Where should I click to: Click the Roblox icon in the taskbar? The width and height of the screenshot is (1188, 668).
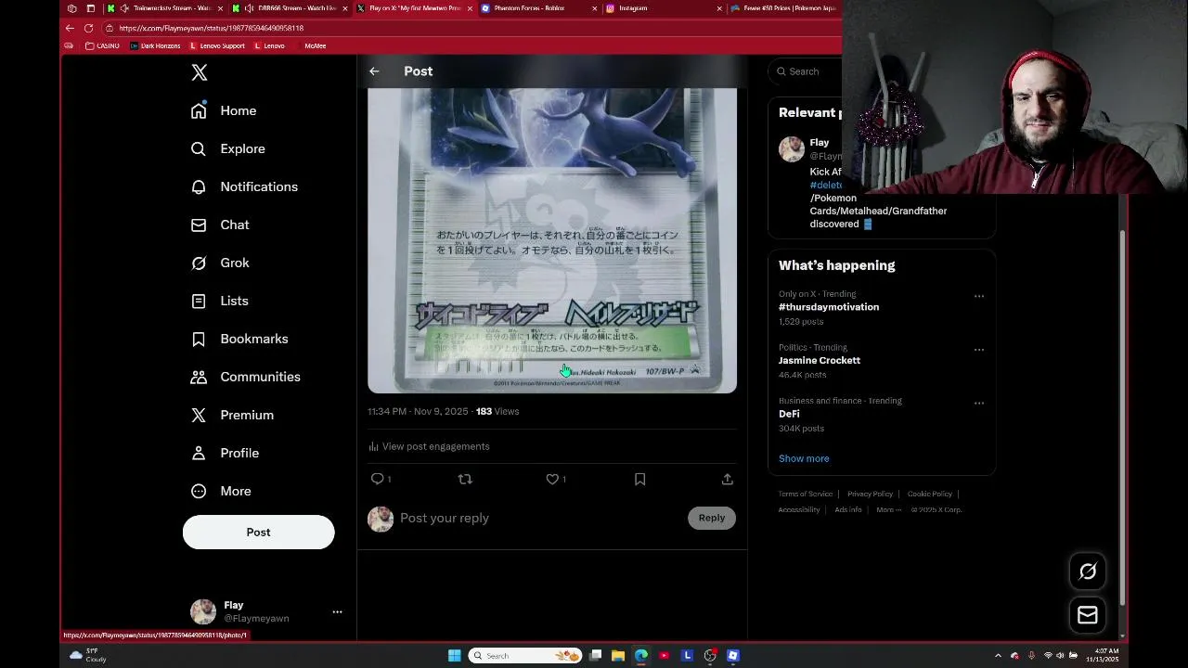coord(733,655)
